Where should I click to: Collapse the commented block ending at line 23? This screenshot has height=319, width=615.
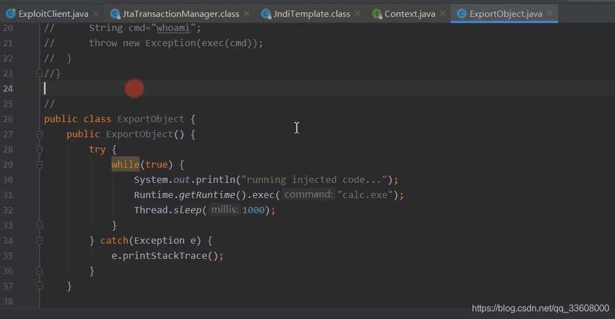pyautogui.click(x=39, y=73)
